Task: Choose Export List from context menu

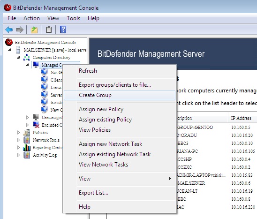Action: [120, 193]
